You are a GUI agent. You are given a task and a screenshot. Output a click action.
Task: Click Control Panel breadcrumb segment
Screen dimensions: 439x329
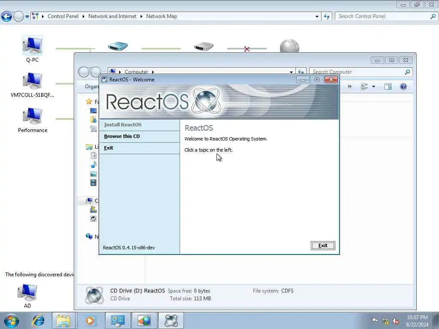63,16
